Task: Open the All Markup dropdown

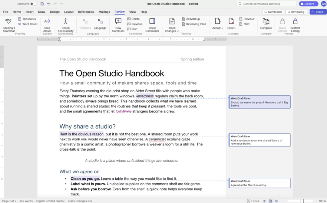Action: pos(192,19)
